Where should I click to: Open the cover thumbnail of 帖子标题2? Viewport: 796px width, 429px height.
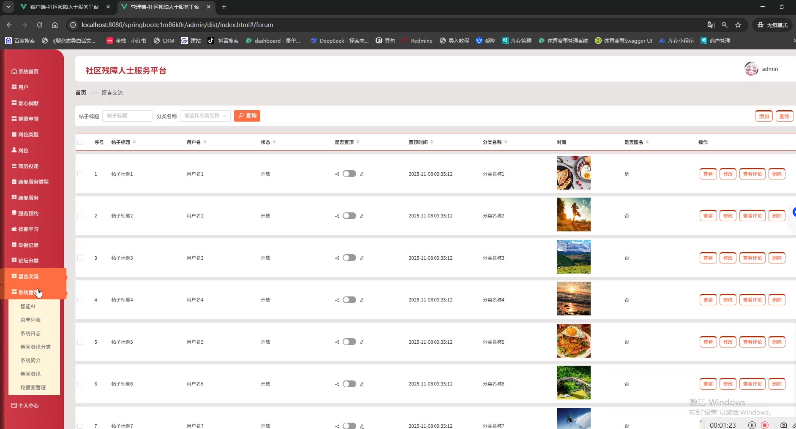[574, 214]
